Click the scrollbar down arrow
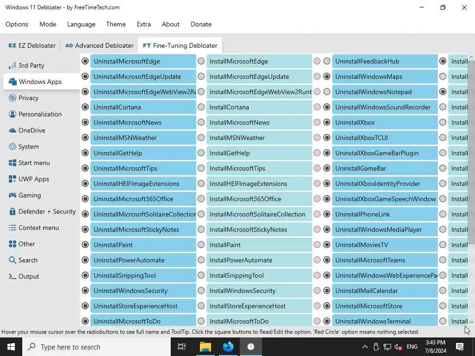This screenshot has height=356, width=475. 471,322
